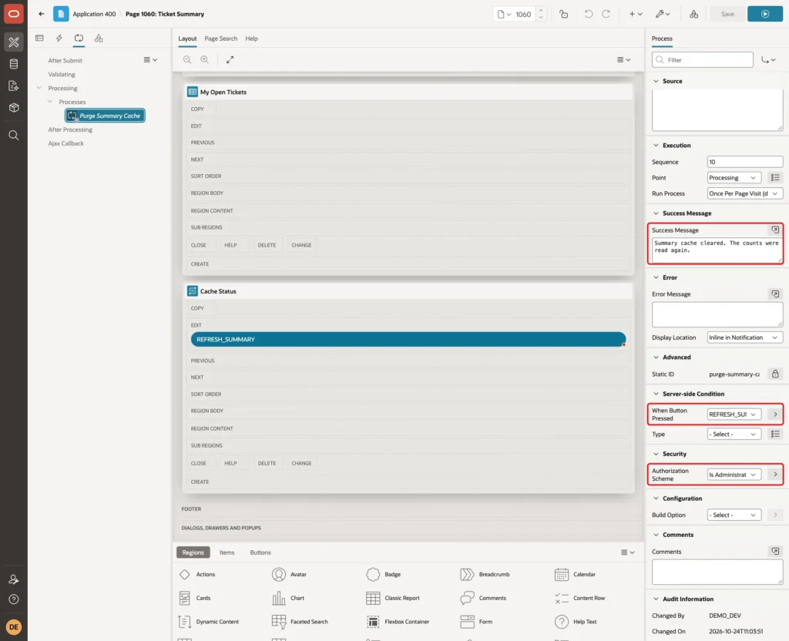Viewport: 789px width, 641px height.
Task: Open the administration user icon
Action: (x=14, y=579)
